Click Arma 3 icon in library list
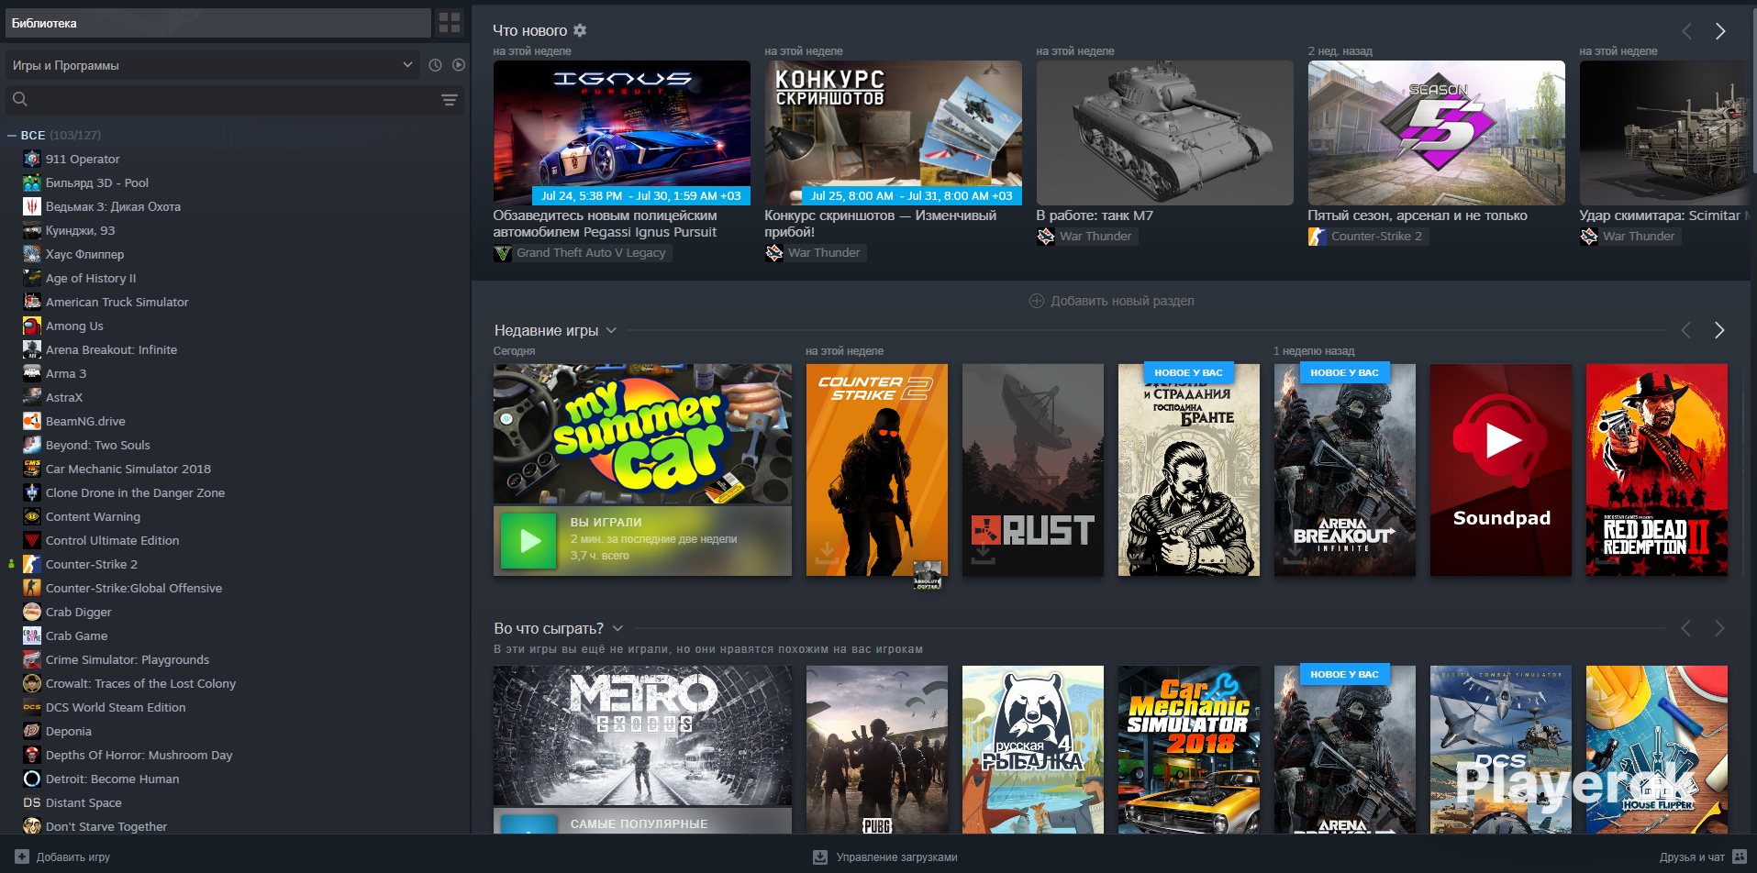Image resolution: width=1757 pixels, height=873 pixels. coord(32,373)
